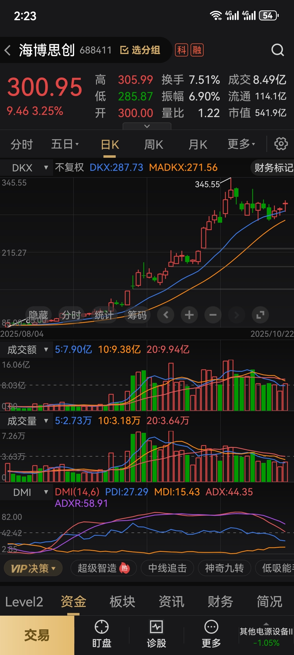Shift chart right with arrow button
Screen dimensions: 294x655
point(237,315)
